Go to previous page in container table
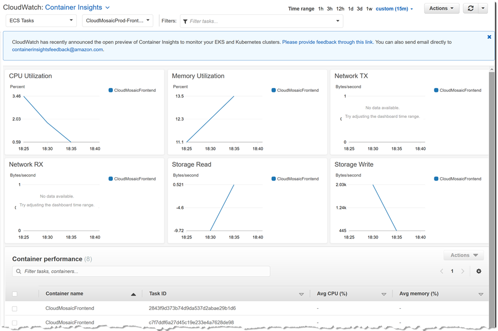 (x=442, y=271)
